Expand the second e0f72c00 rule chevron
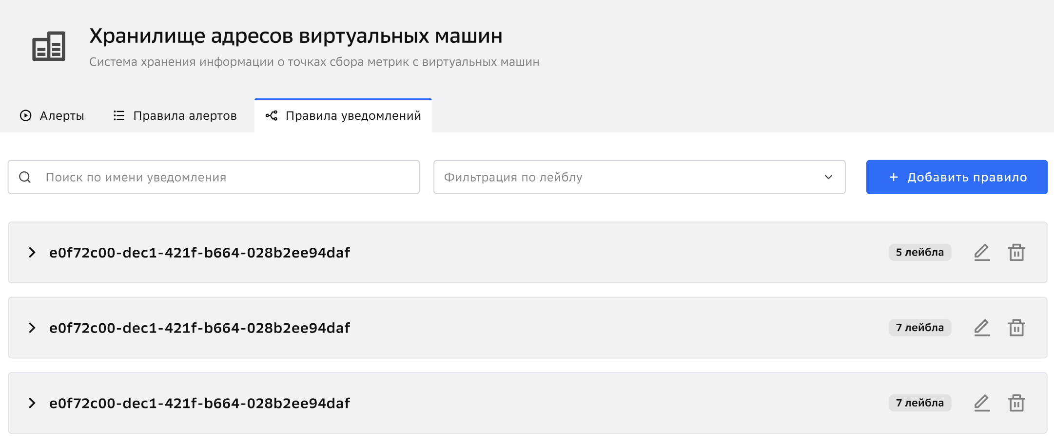 coord(32,328)
